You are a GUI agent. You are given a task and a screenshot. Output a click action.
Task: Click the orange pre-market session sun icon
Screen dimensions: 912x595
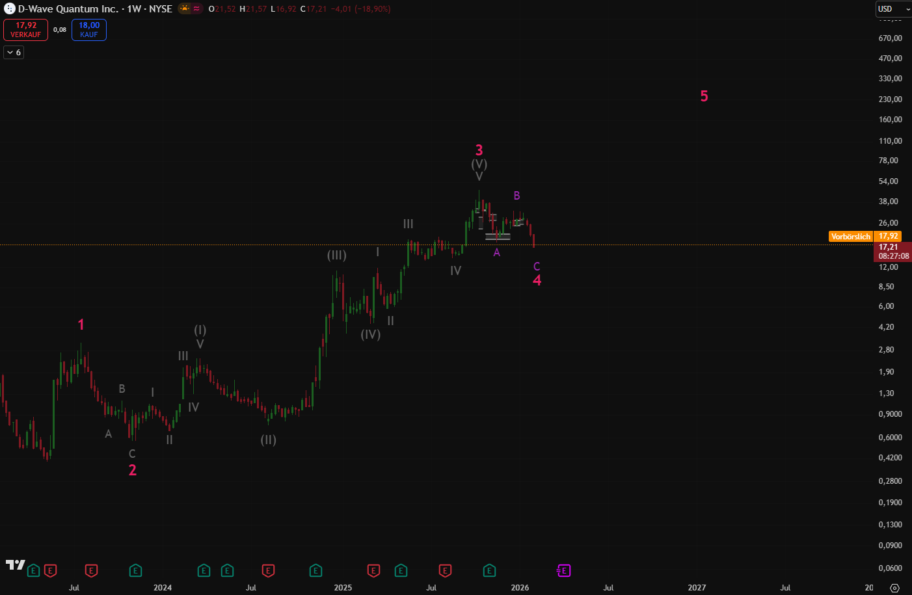[185, 8]
